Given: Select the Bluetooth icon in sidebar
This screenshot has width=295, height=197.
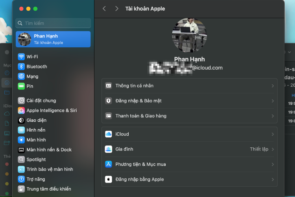Looking at the screenshot, I should click(x=21, y=67).
